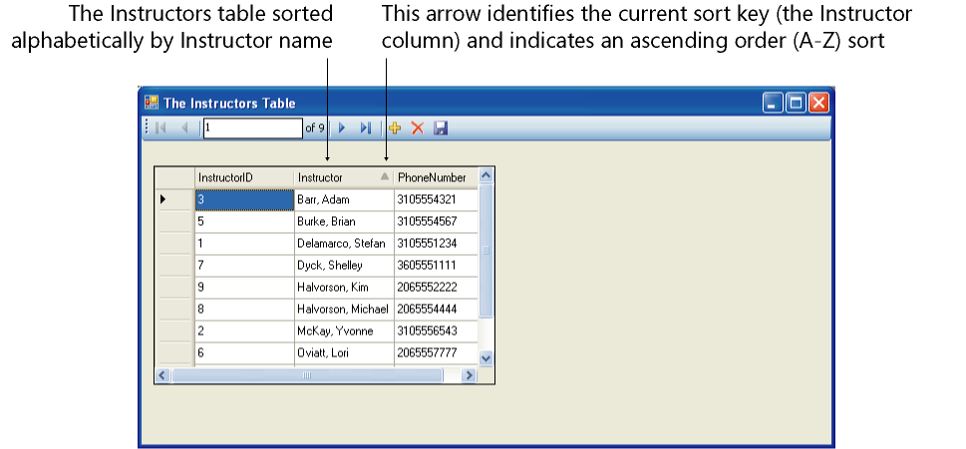The image size is (966, 449).
Task: Go to the first record in navigator
Action: (161, 128)
